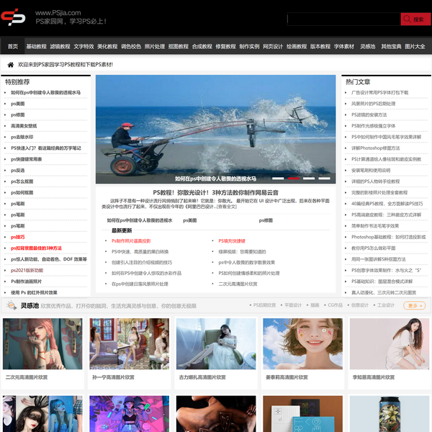Select the active red carousel indicator
This screenshot has width=432, height=432.
[x=293, y=178]
